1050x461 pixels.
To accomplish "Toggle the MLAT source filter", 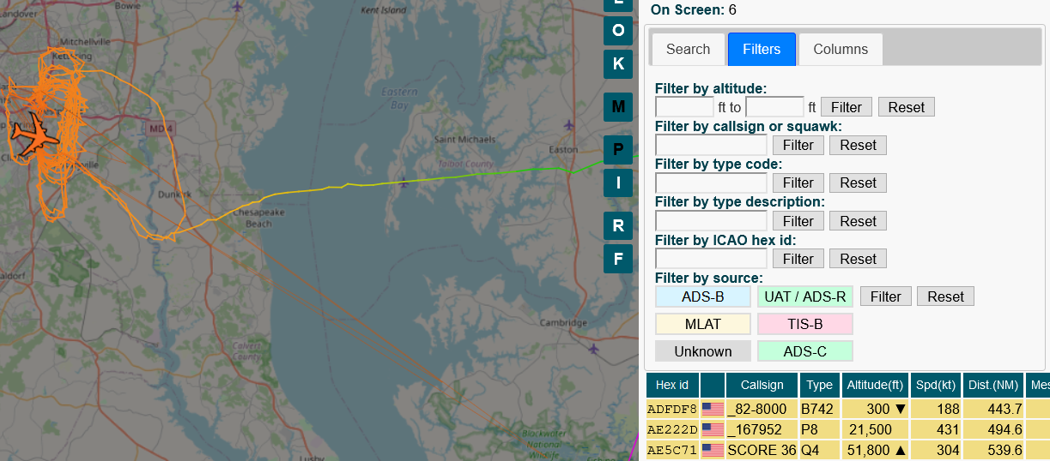I will 703,324.
